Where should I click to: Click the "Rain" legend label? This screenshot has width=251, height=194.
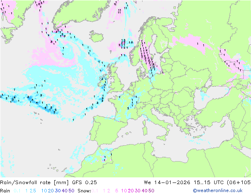coord(5,191)
